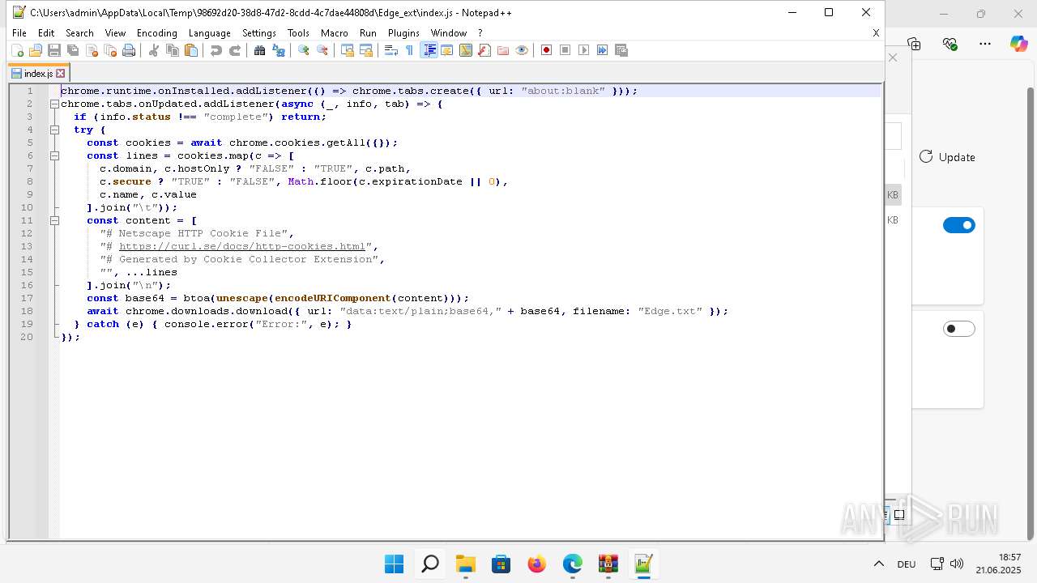Click the Close All toolbar icon
This screenshot has height=583, width=1037.
click(110, 50)
